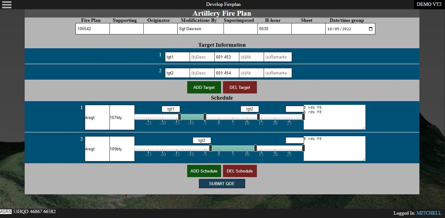Edit the H-hour input field

[274, 29]
